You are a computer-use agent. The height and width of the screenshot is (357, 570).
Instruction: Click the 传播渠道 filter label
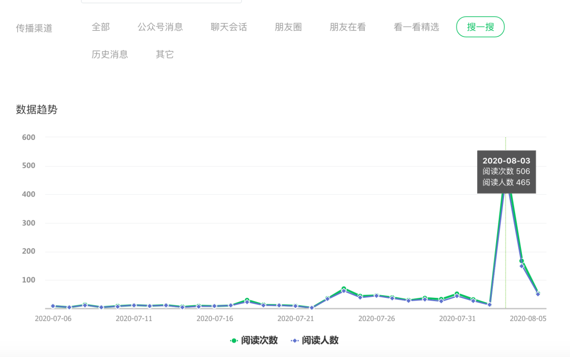pos(34,27)
